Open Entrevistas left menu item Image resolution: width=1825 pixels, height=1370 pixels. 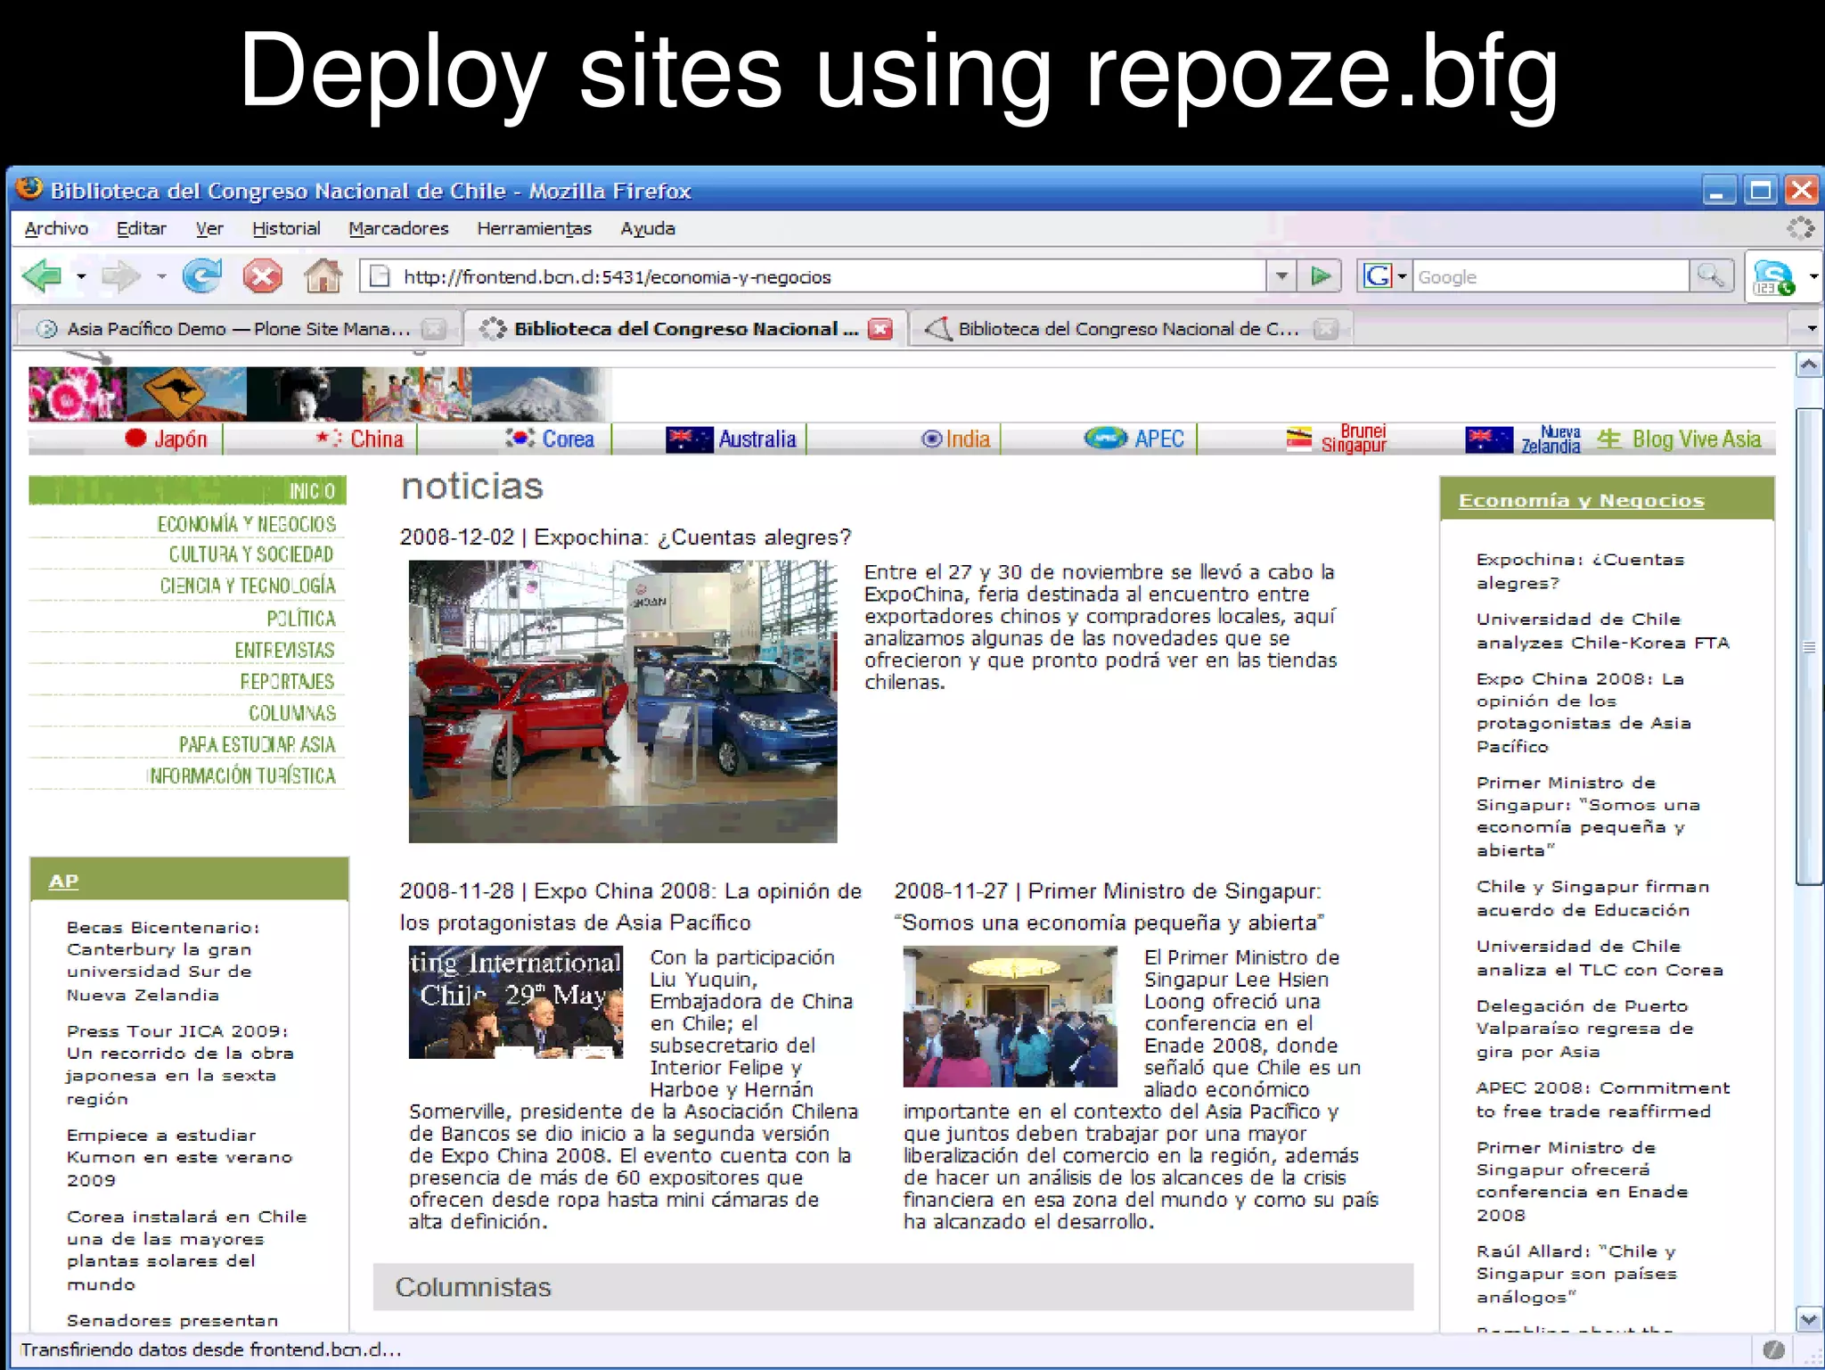284,650
